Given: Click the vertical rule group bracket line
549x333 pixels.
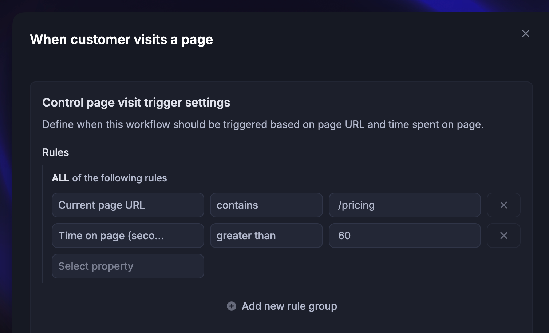Looking at the screenshot, I should [43, 224].
